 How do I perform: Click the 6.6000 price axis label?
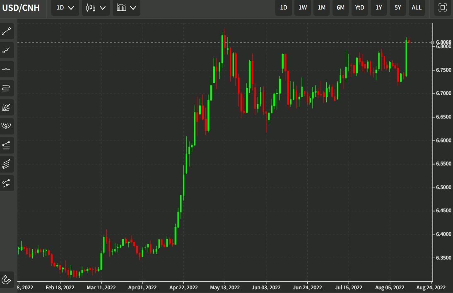click(x=443, y=140)
